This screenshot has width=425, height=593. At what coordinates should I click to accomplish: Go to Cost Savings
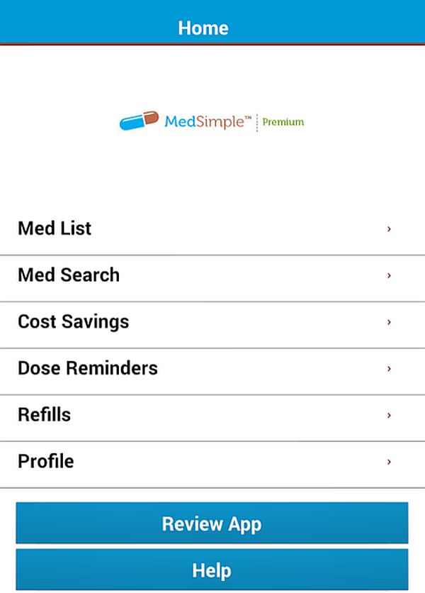[x=212, y=326]
